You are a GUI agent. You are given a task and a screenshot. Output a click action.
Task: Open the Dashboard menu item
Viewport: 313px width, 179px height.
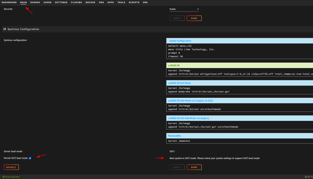(9, 2)
